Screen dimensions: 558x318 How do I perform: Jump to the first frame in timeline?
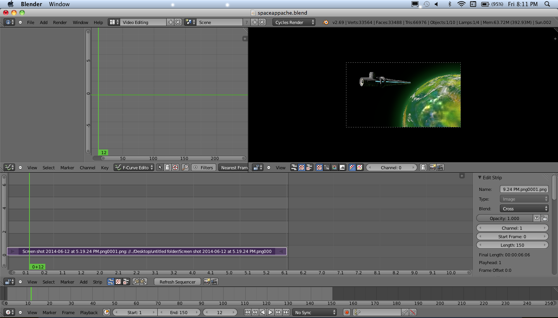(247, 313)
